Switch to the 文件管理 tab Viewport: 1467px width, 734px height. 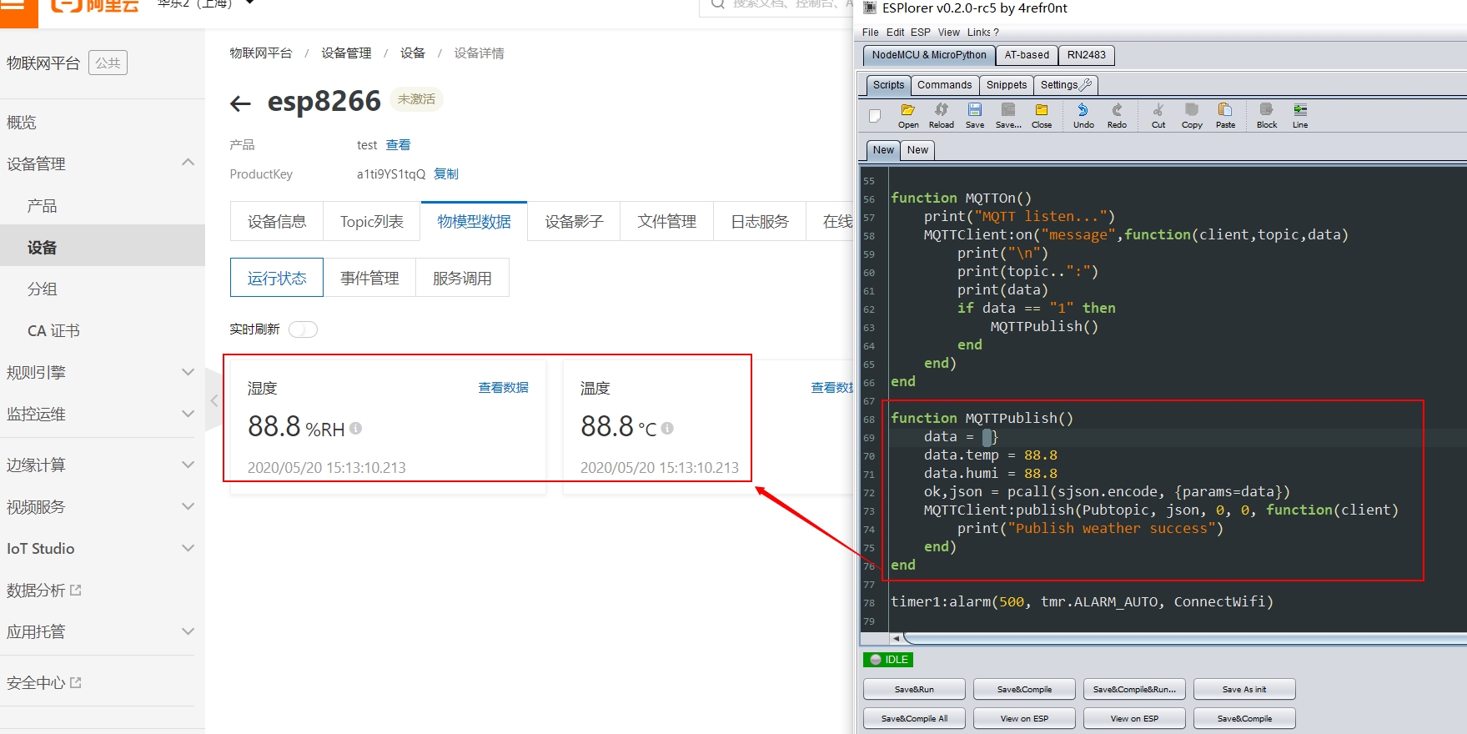click(x=667, y=221)
